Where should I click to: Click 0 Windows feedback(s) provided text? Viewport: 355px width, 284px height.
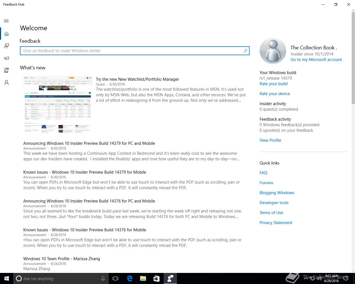(x=290, y=125)
